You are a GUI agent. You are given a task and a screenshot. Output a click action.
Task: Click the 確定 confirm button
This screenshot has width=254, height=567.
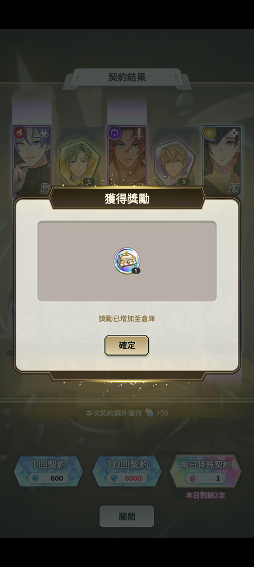point(127,346)
